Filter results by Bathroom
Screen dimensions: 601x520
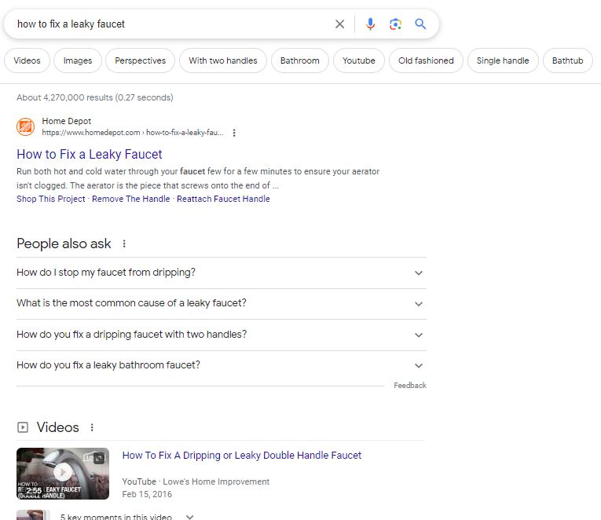[300, 60]
